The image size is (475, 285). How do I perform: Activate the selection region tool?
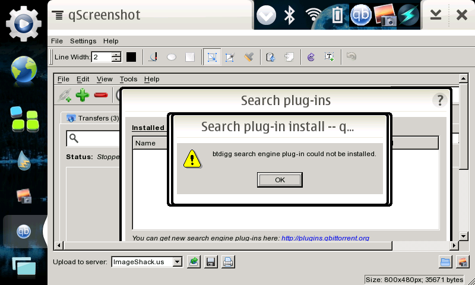point(212,56)
